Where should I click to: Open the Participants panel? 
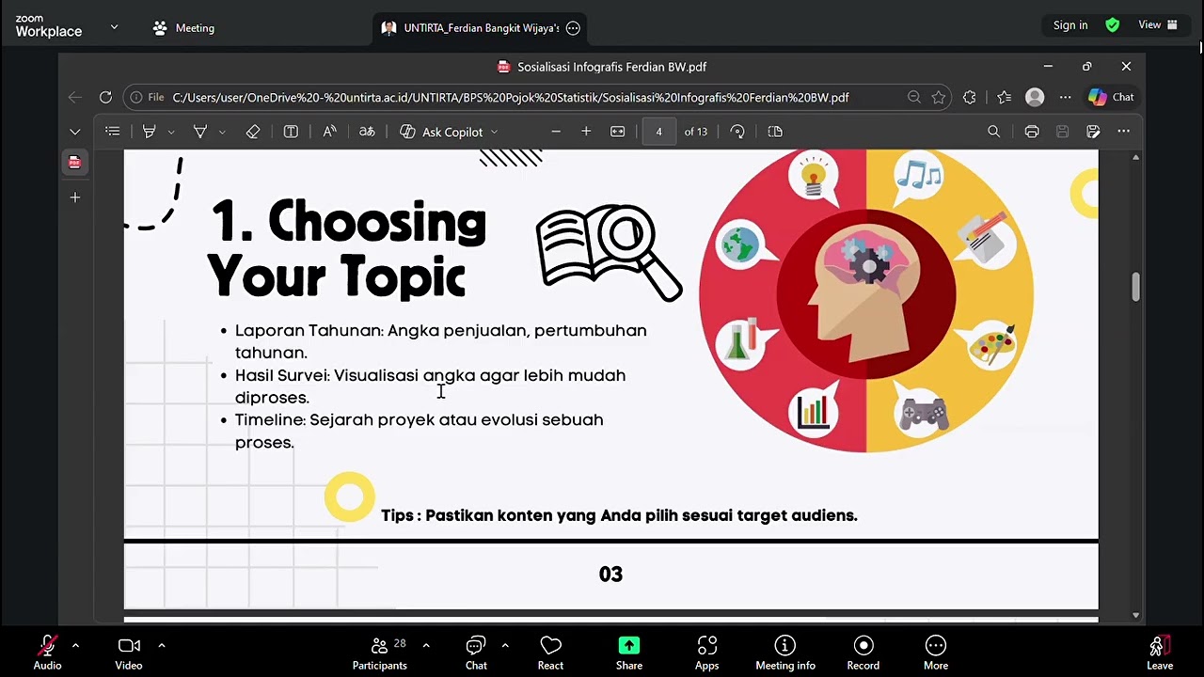[x=379, y=653]
